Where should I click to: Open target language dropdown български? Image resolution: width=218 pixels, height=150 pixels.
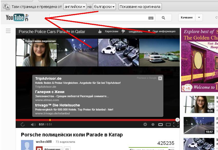point(104,6)
